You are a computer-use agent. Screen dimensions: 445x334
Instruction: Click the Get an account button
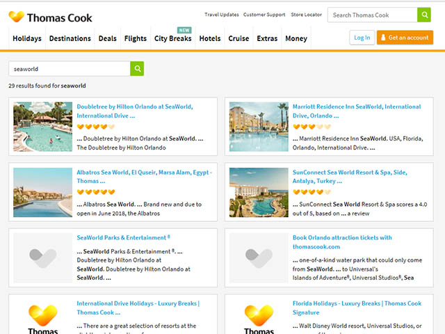pyautogui.click(x=405, y=38)
